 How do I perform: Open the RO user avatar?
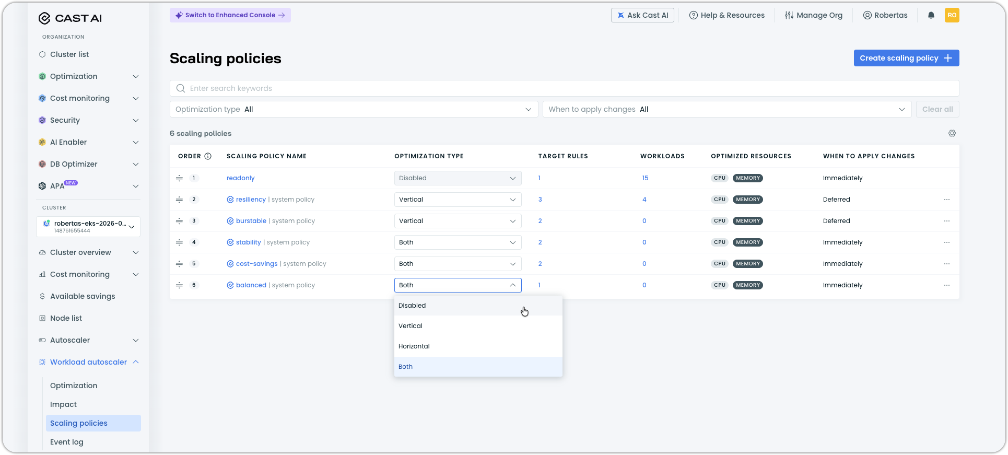coord(952,15)
